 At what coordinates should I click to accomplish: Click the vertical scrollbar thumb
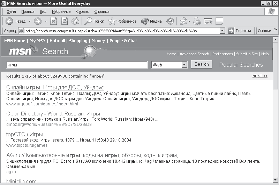click(x=275, y=66)
